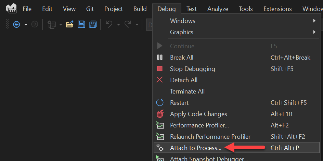
Task: Select Break All with the pause icon
Action: pos(182,58)
